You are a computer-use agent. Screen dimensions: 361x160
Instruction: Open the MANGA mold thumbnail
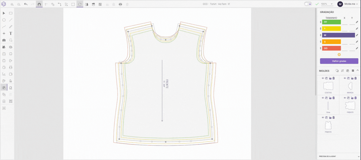pos(350,86)
